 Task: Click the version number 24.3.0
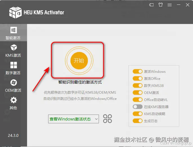[13, 135]
